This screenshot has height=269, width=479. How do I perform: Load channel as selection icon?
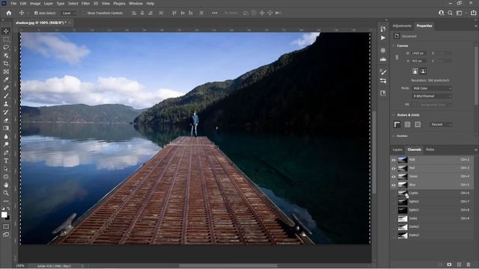coord(439,265)
